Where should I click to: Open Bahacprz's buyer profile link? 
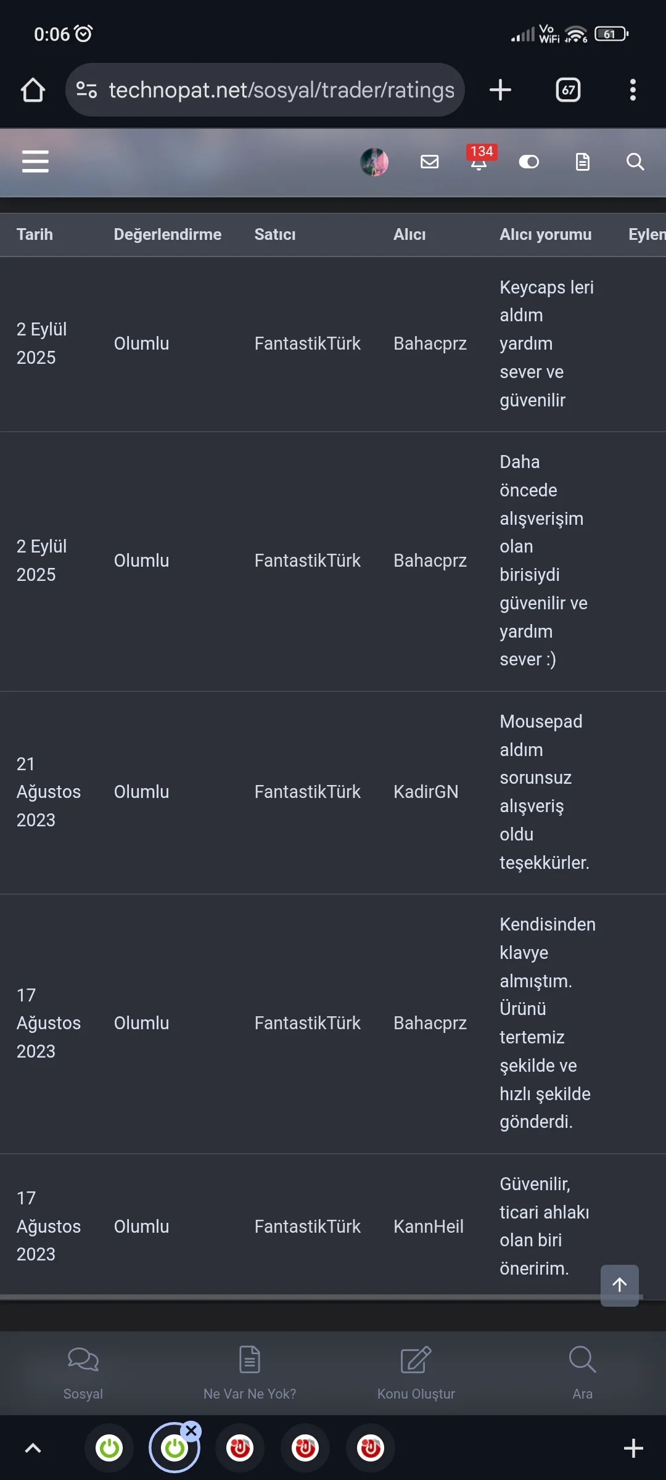coord(430,343)
